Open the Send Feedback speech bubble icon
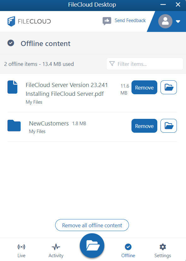Image resolution: width=186 pixels, height=261 pixels. tap(107, 21)
